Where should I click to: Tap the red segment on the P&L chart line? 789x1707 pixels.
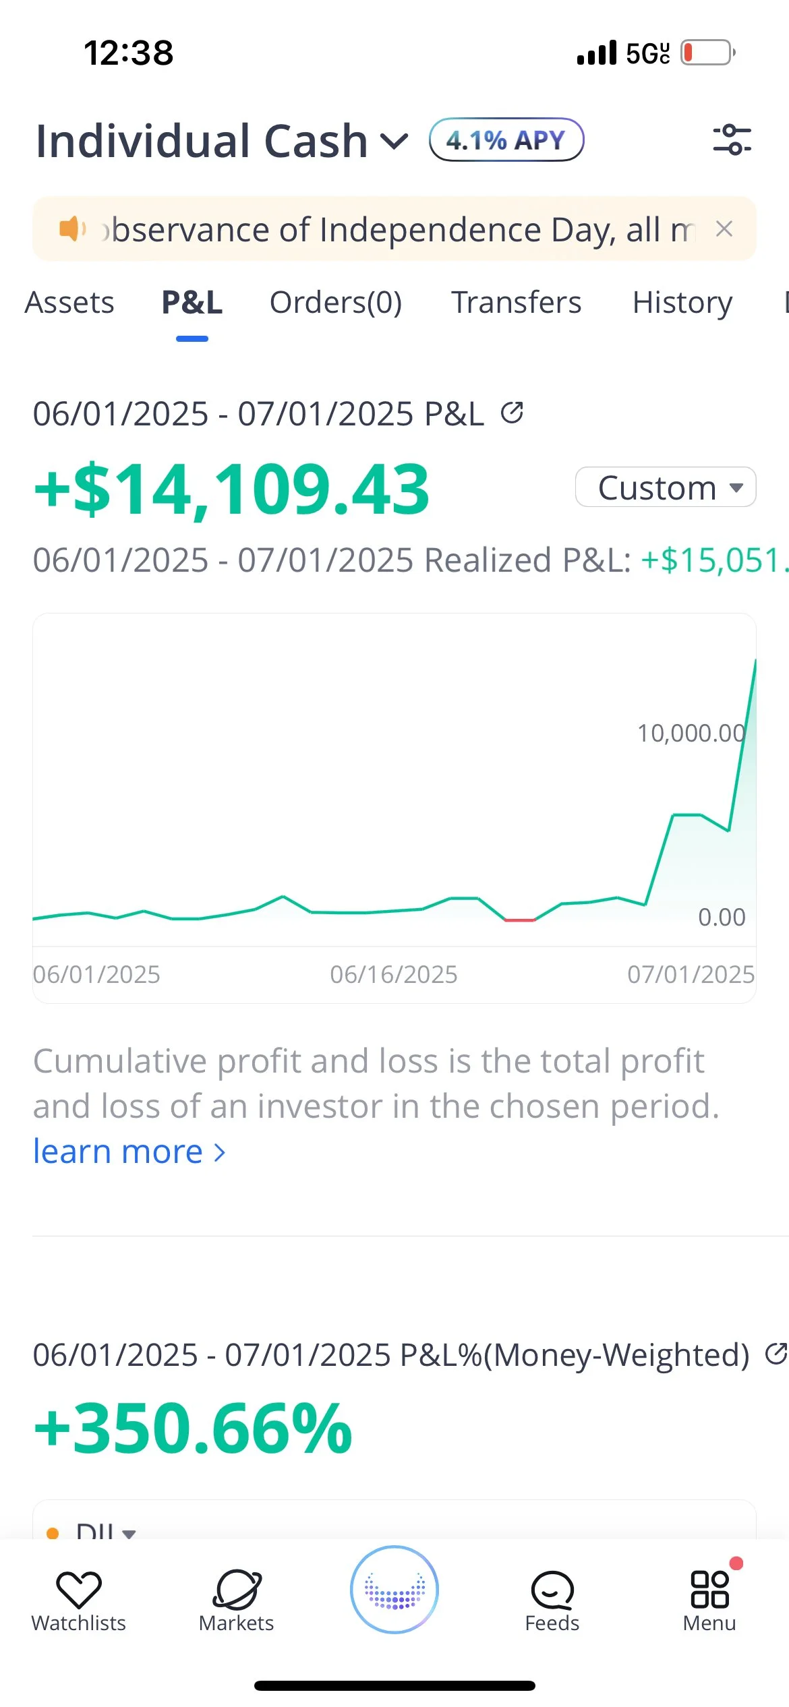[x=520, y=920]
